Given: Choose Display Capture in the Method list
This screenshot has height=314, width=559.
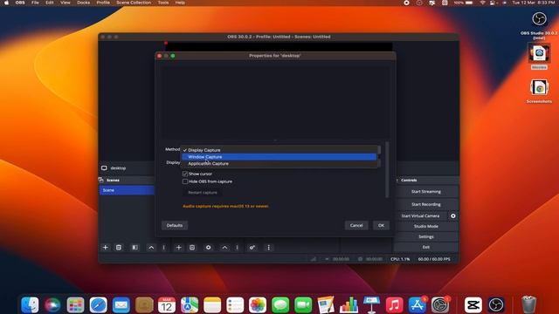Looking at the screenshot, I should tap(279, 150).
